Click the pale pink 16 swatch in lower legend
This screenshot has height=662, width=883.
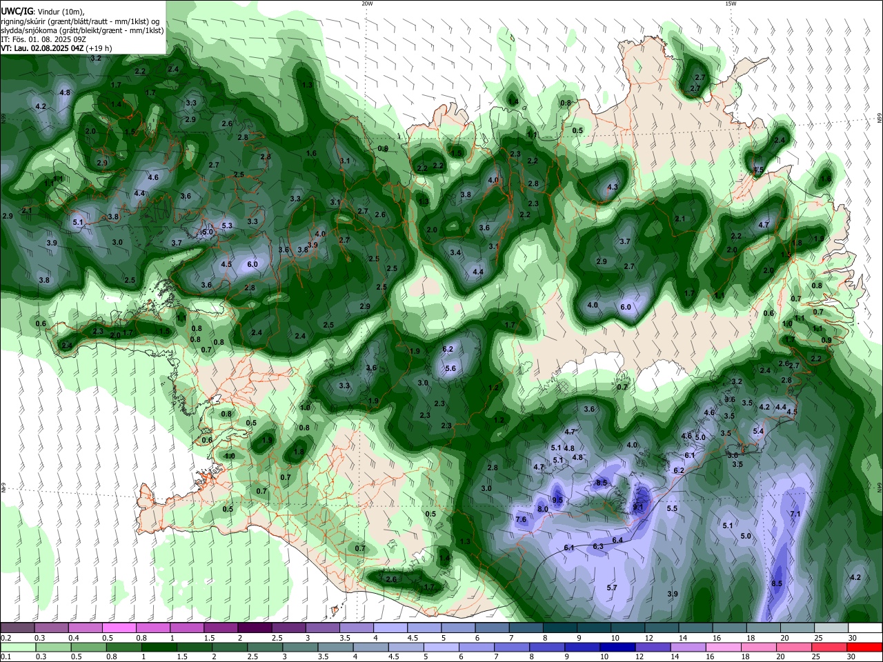(x=724, y=648)
